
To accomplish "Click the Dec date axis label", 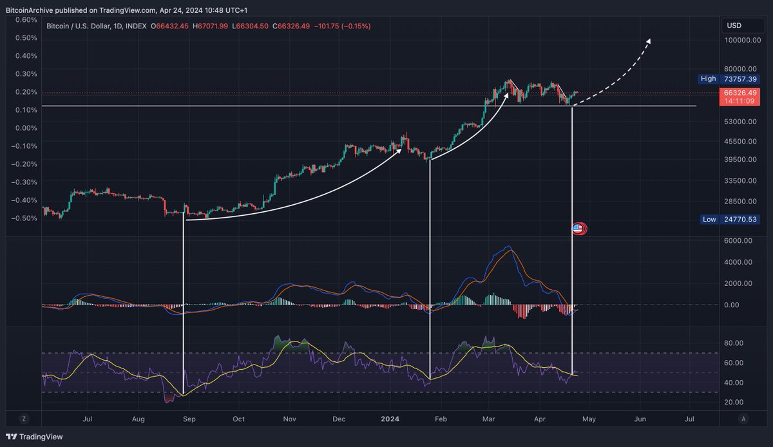I will tap(339, 419).
